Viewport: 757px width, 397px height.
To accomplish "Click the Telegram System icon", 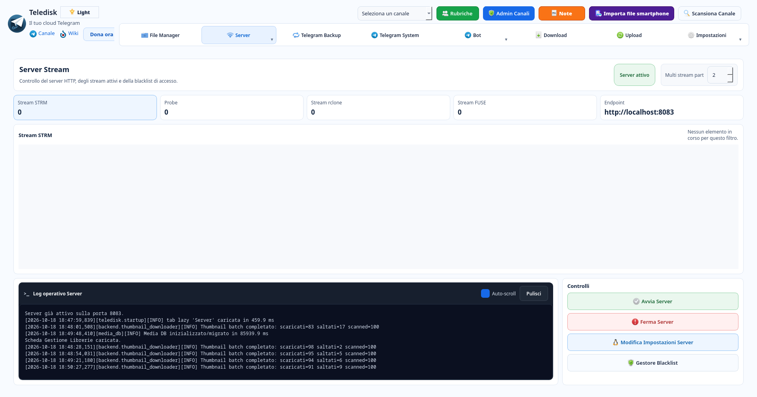I will point(375,35).
